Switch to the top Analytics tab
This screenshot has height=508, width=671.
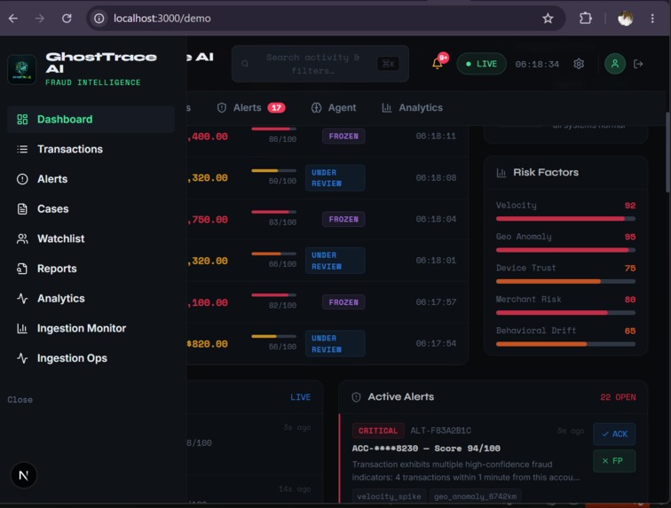pos(412,108)
